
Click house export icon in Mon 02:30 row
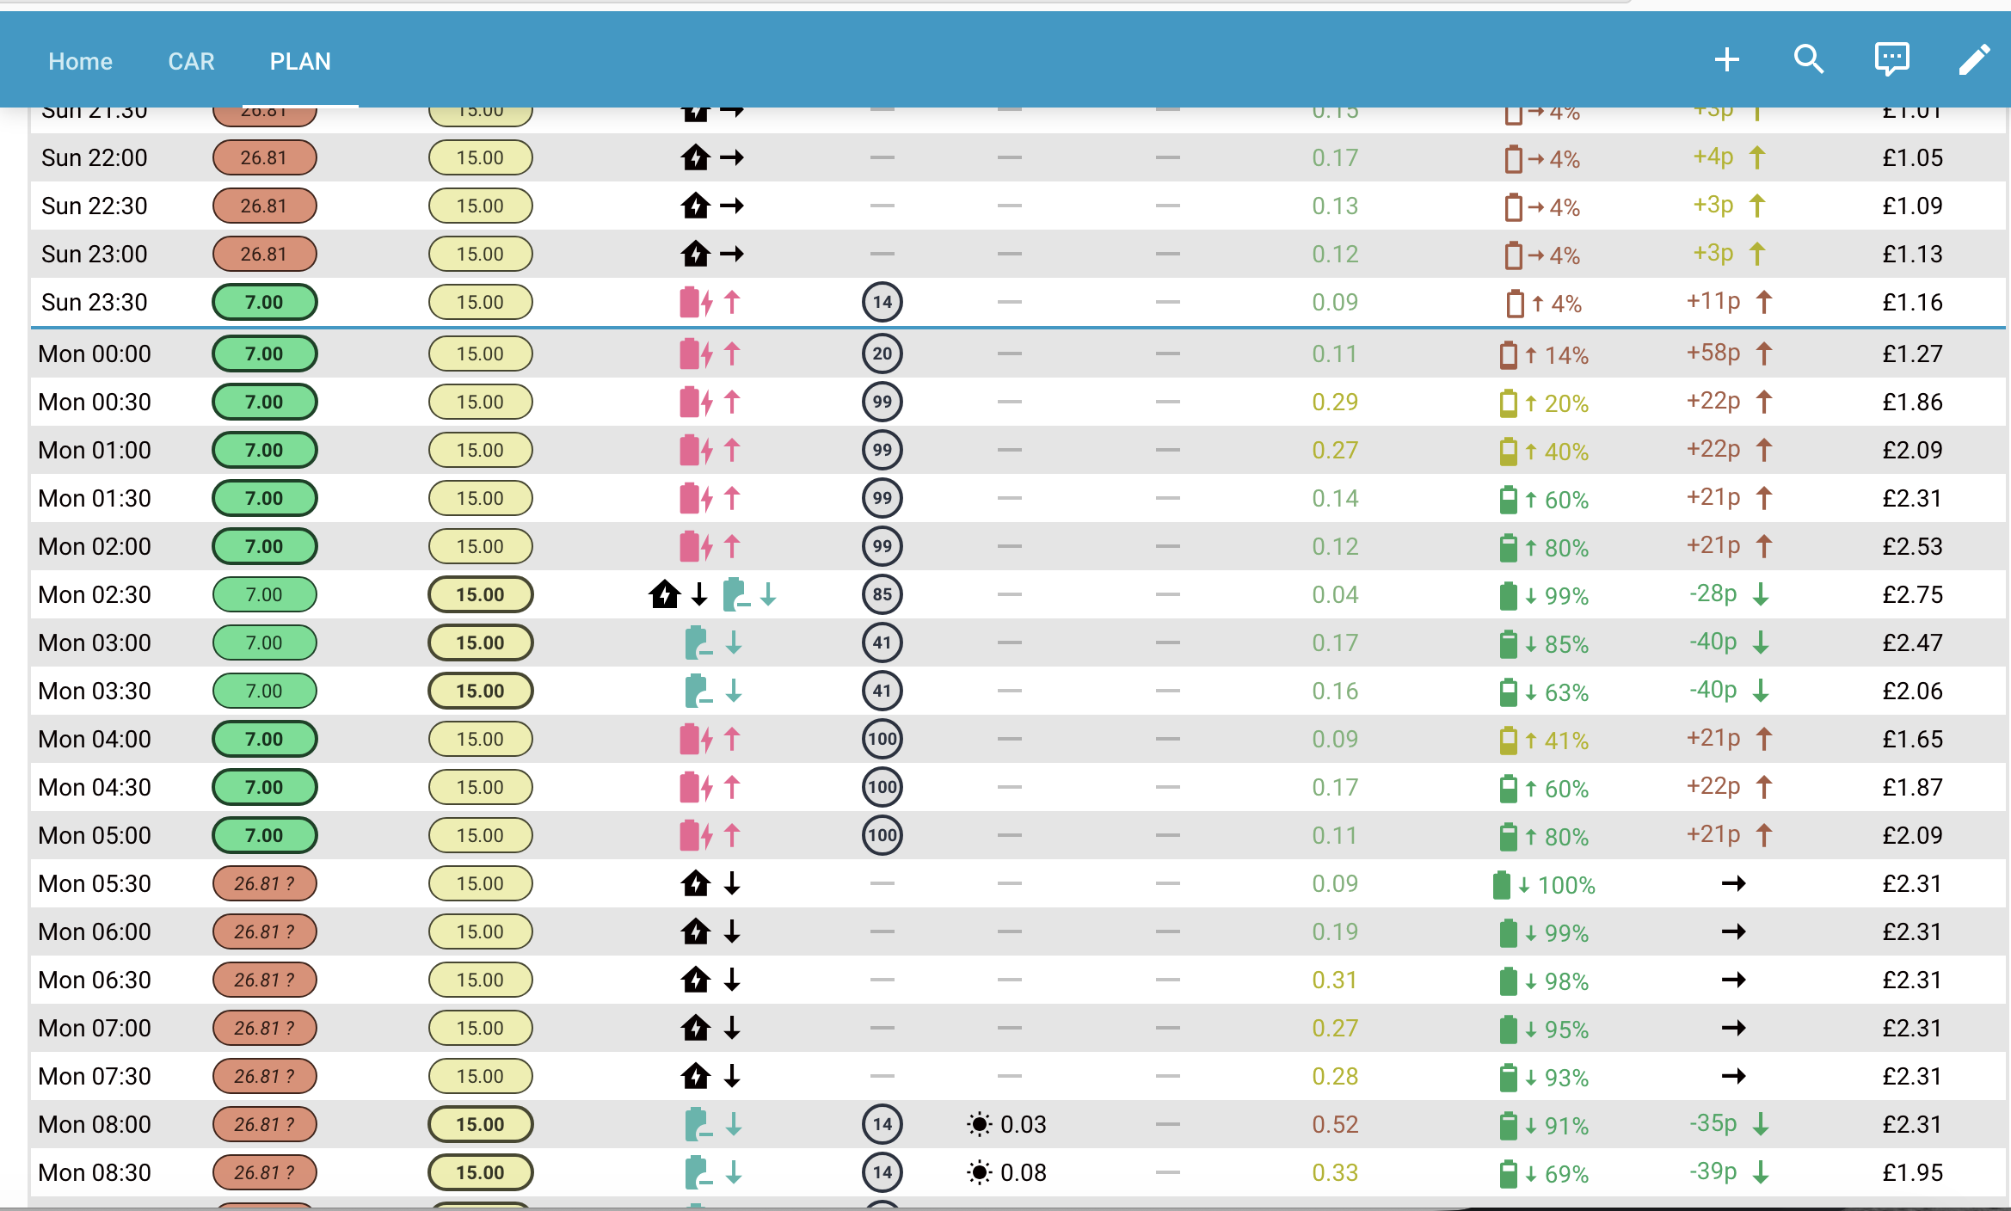tap(665, 594)
